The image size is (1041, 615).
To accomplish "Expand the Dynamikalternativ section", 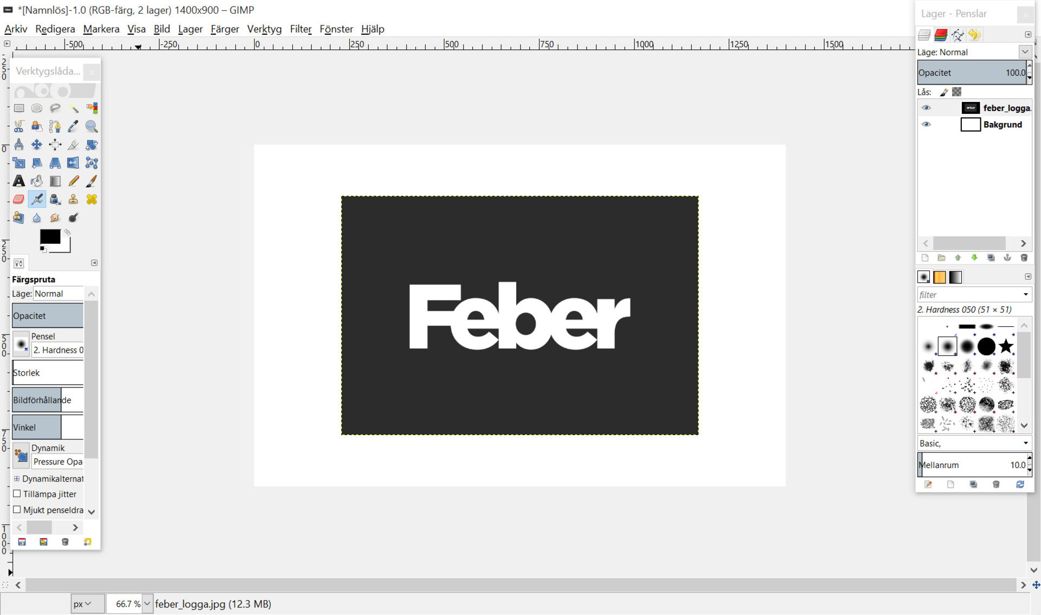I will [x=17, y=478].
